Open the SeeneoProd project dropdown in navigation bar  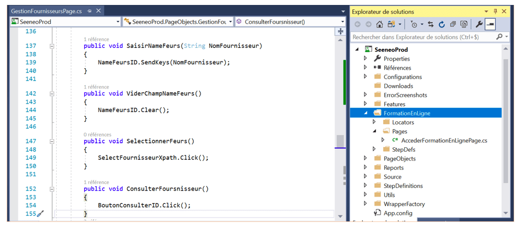coord(118,22)
